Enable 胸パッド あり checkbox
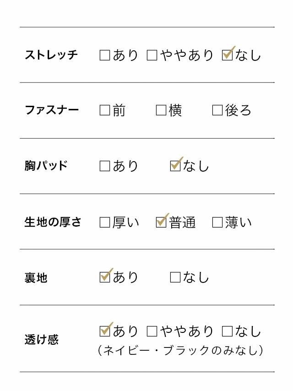This screenshot has height=391, width=293. tap(105, 166)
